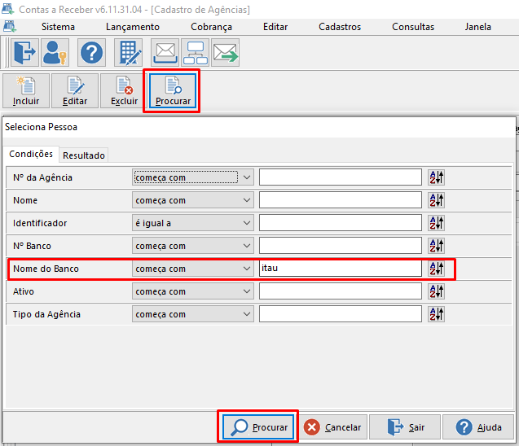The height and width of the screenshot is (446, 519).
Task: Open the building with pencil toolbar icon
Action: click(x=129, y=53)
